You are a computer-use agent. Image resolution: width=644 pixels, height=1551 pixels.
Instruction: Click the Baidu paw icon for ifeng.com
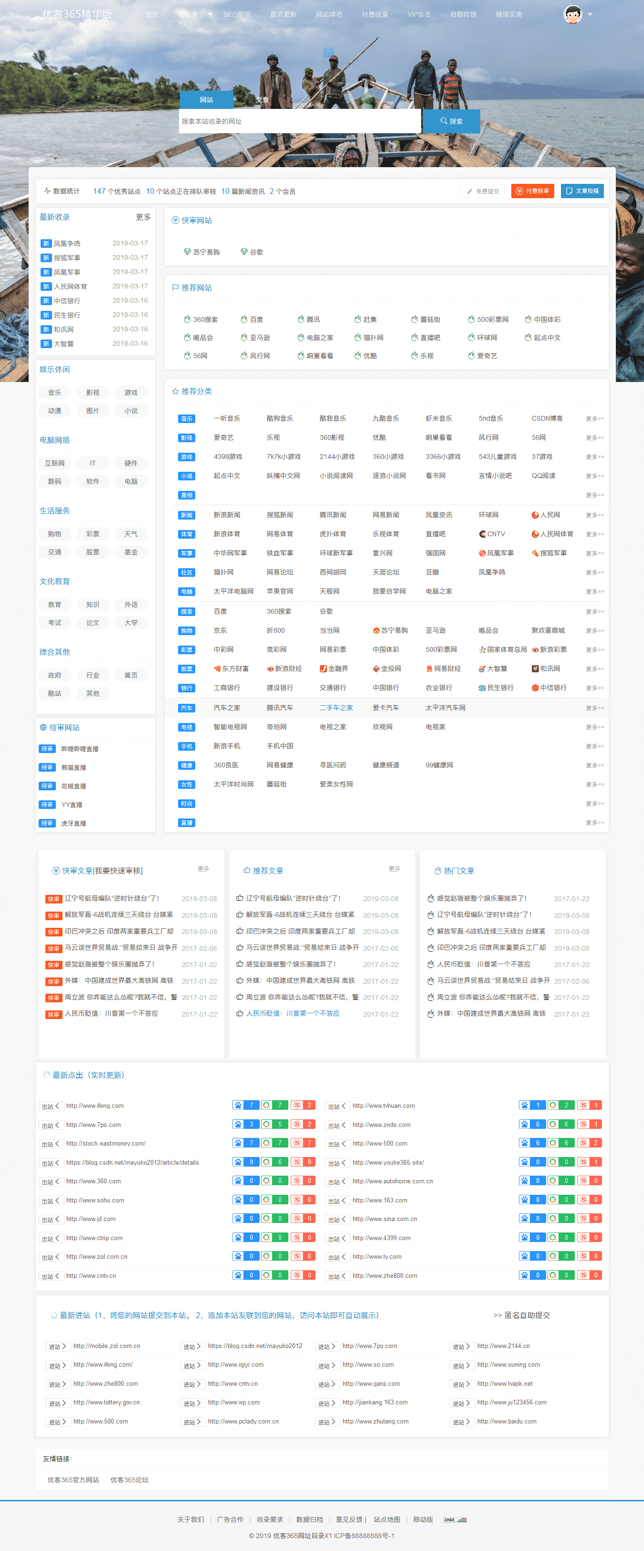point(238,1105)
